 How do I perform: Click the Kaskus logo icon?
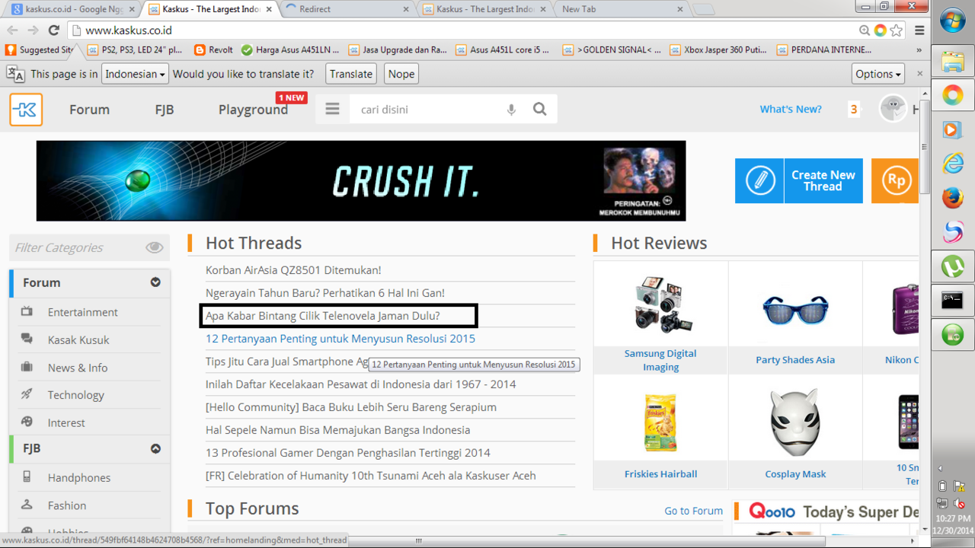click(x=26, y=110)
